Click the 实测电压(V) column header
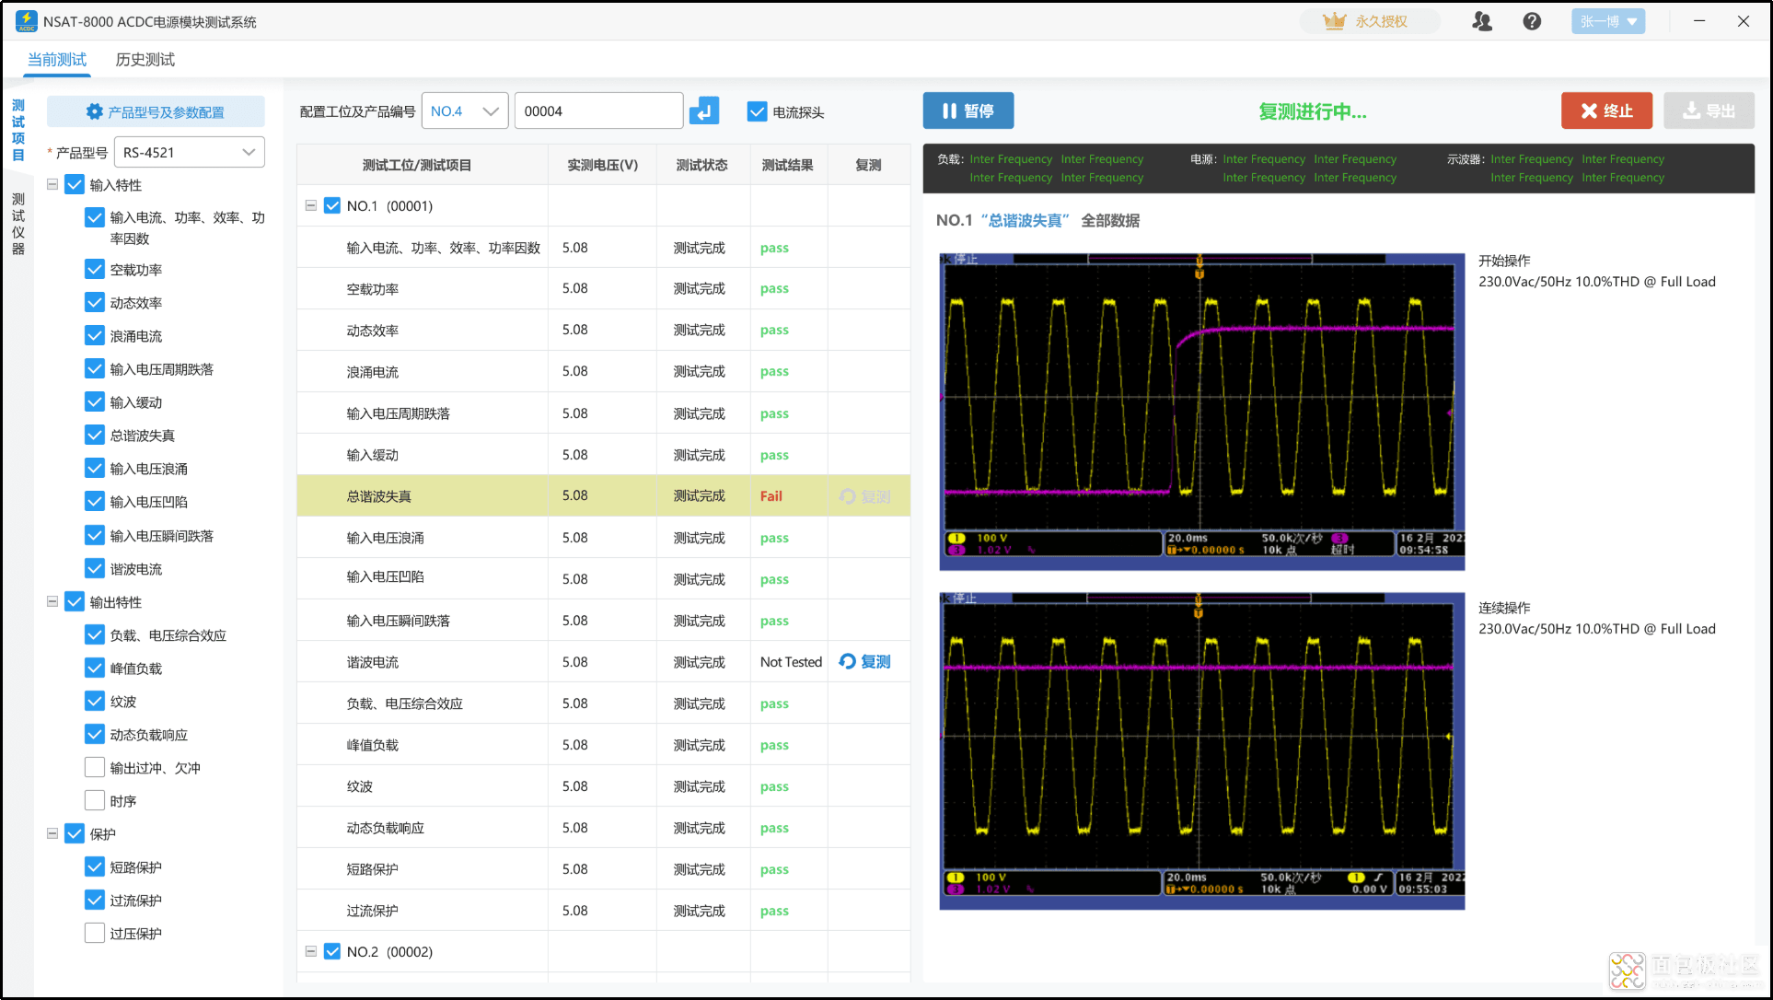Image resolution: width=1773 pixels, height=1000 pixels. (x=602, y=165)
